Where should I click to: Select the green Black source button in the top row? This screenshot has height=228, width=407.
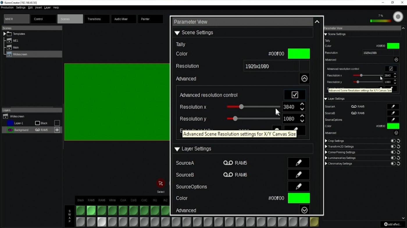[81, 210]
